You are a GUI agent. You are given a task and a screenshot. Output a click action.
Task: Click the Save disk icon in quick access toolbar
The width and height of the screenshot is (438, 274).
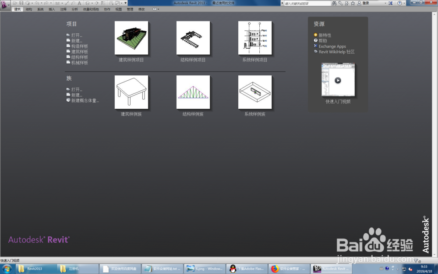point(21,3)
